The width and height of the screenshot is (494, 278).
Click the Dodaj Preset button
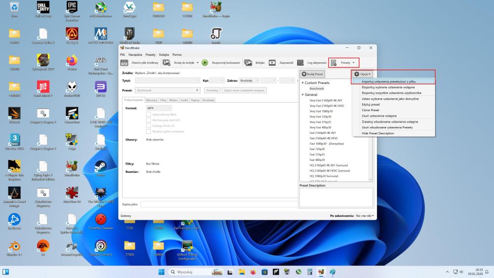(x=313, y=74)
